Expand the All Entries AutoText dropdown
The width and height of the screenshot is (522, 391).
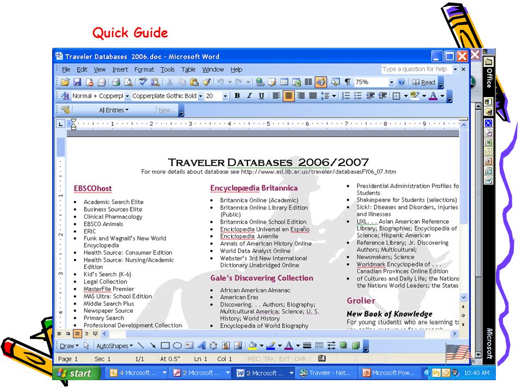[114, 110]
